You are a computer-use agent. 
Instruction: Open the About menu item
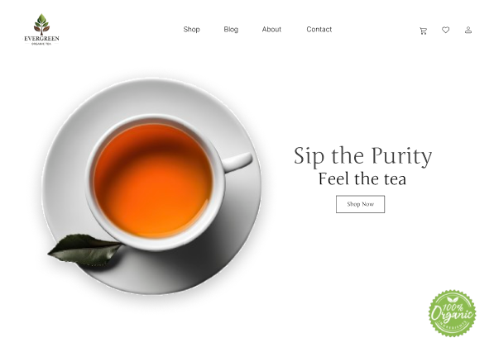(271, 30)
